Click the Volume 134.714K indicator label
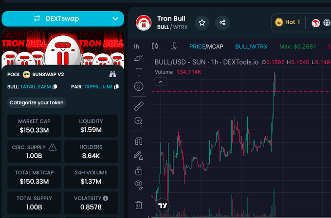The height and width of the screenshot is (218, 331). pos(178,72)
